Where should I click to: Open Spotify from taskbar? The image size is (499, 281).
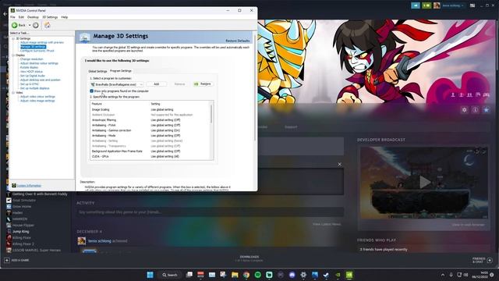[x=258, y=275]
